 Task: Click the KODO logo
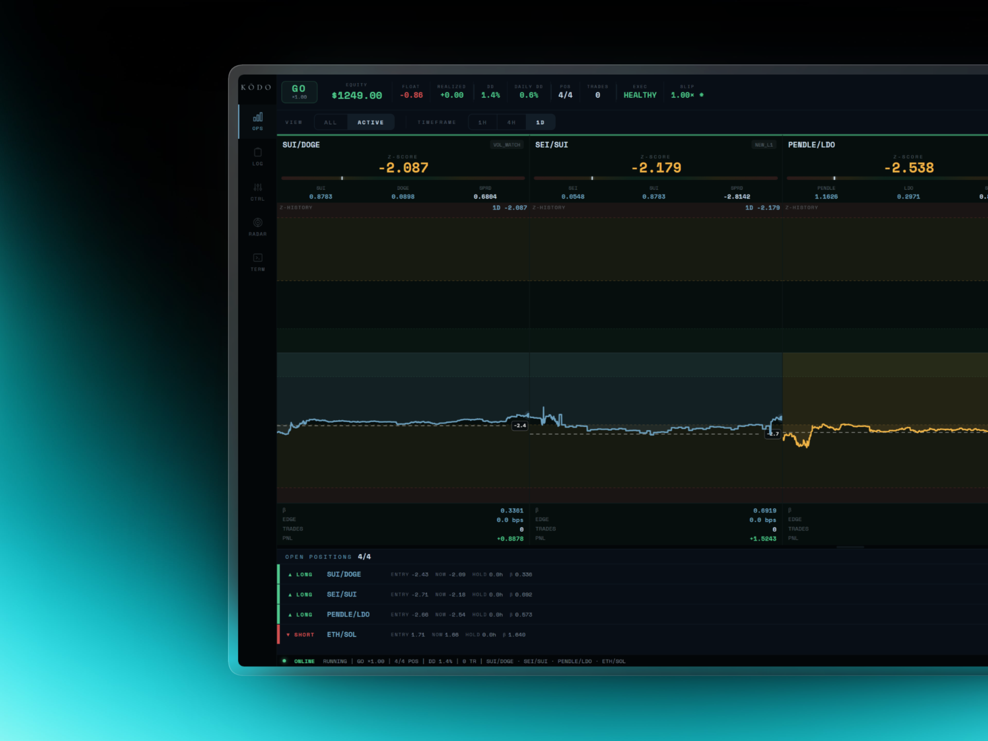pos(256,87)
